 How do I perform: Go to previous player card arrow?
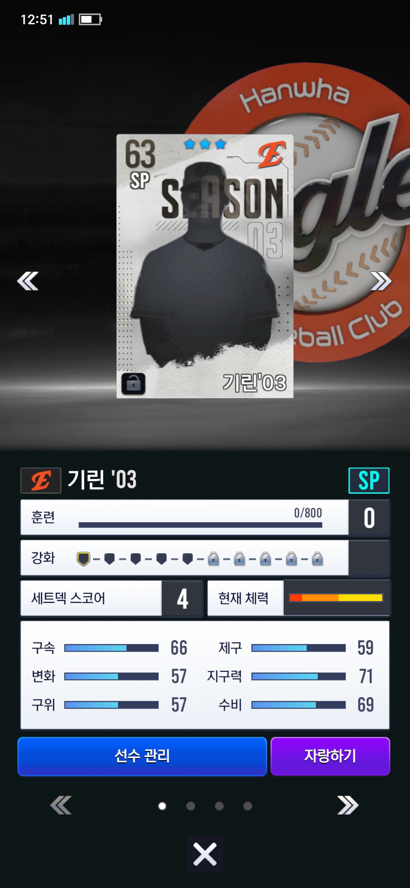point(28,281)
